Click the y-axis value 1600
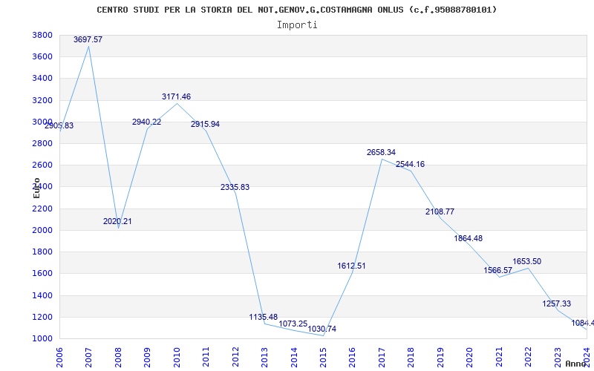The width and height of the screenshot is (594, 371). click(42, 273)
